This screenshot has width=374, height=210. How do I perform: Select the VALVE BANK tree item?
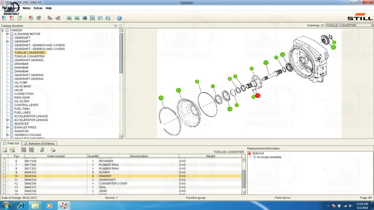coord(22,86)
